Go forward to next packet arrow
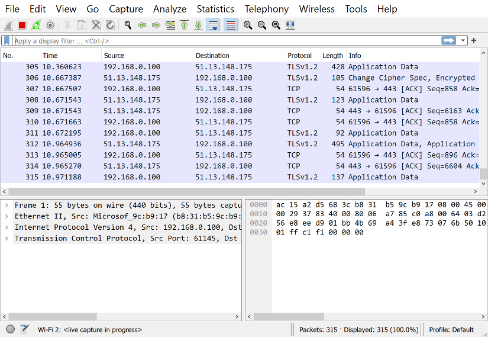Screen dimensions: 488x337 point(156,25)
